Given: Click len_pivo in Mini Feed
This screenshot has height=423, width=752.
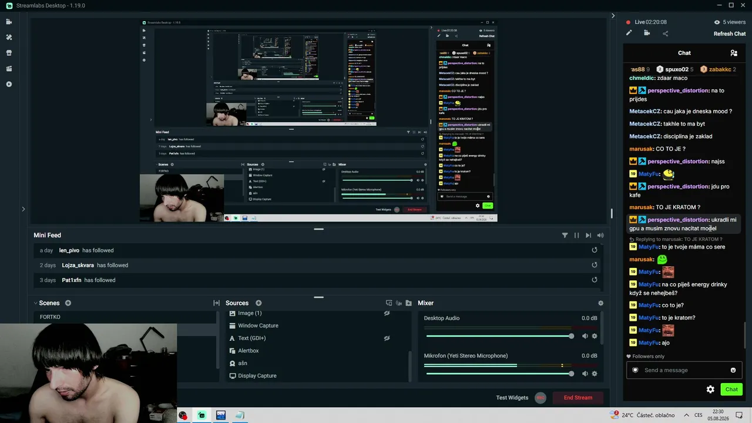Looking at the screenshot, I should click(x=69, y=250).
